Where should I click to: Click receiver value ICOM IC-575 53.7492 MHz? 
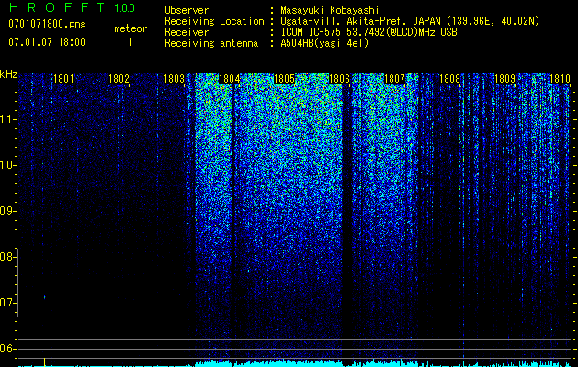(368, 32)
